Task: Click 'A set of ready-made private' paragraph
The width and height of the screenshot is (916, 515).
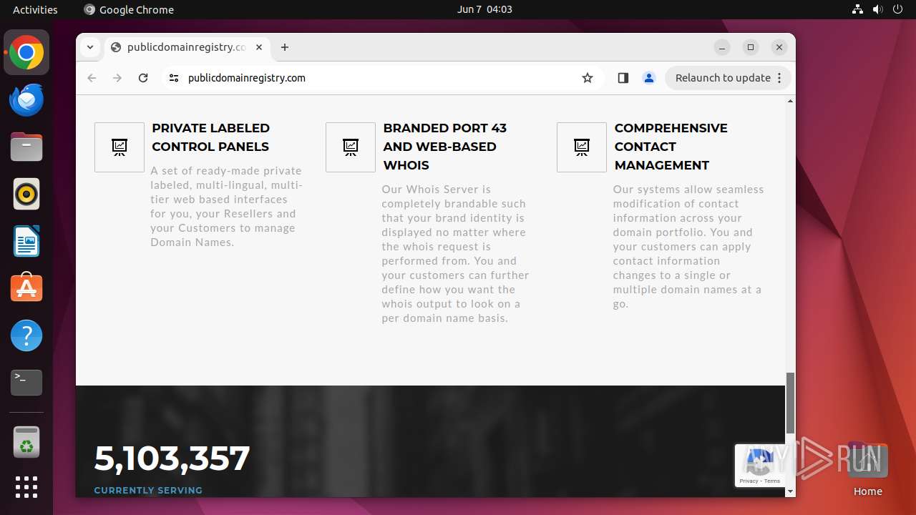Action: 226,207
